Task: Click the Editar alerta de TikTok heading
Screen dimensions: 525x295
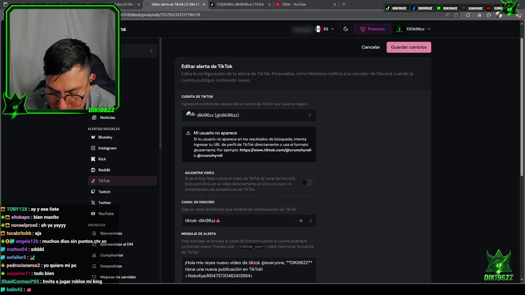Action: point(207,66)
